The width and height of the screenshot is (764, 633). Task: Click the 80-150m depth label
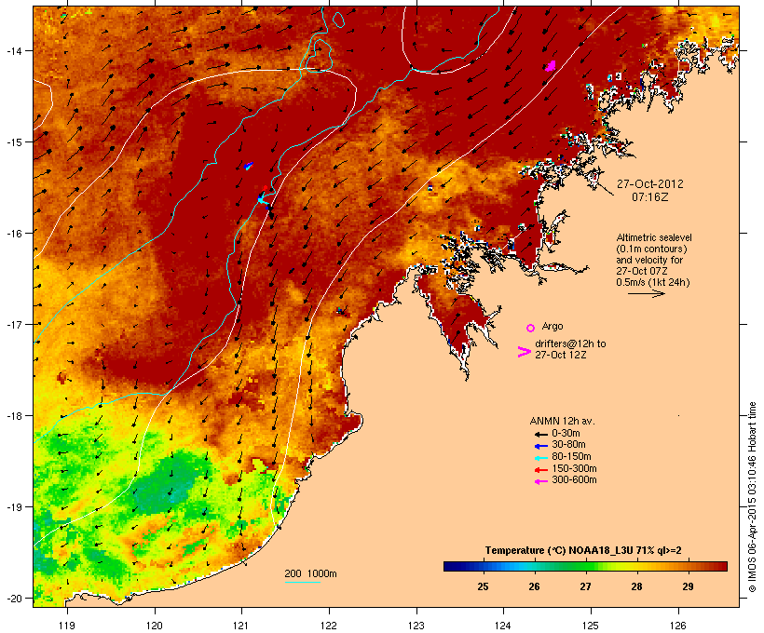pyautogui.click(x=571, y=457)
